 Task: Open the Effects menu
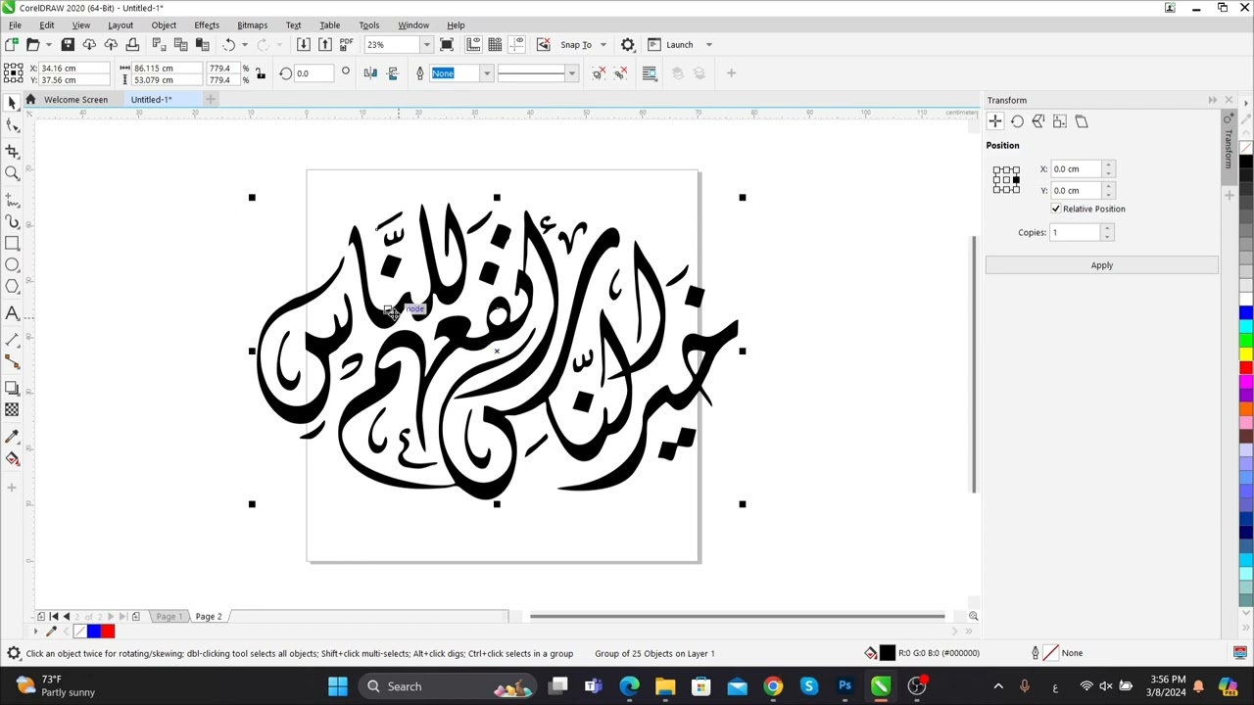pos(207,24)
